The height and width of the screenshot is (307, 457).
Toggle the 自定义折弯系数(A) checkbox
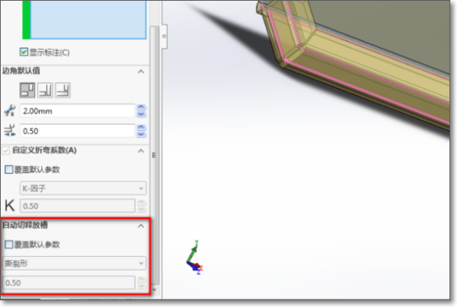click(x=6, y=150)
